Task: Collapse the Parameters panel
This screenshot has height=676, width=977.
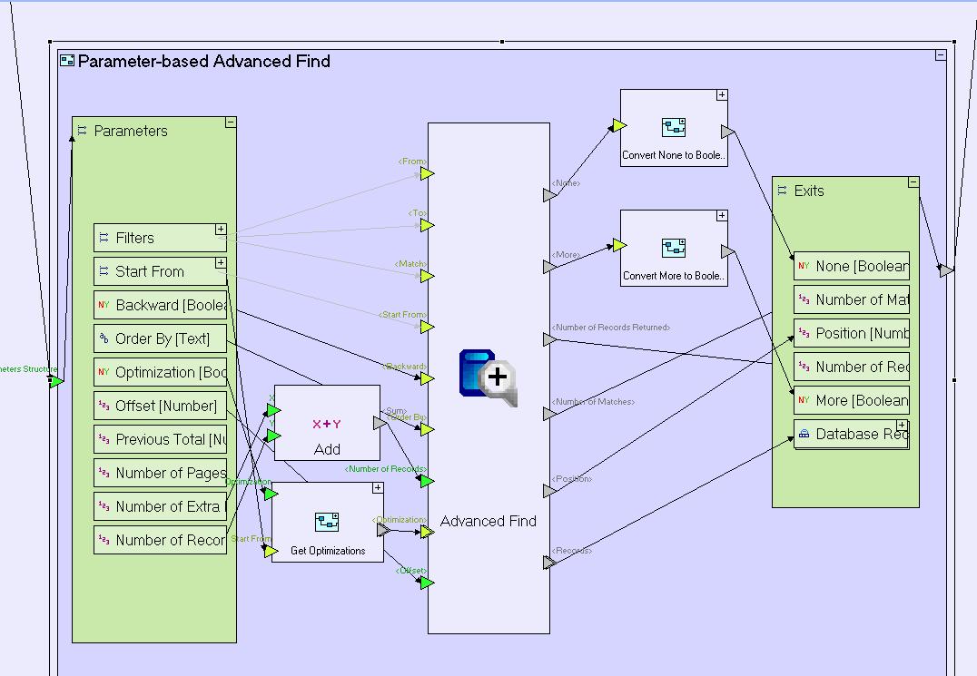Action: [x=231, y=122]
